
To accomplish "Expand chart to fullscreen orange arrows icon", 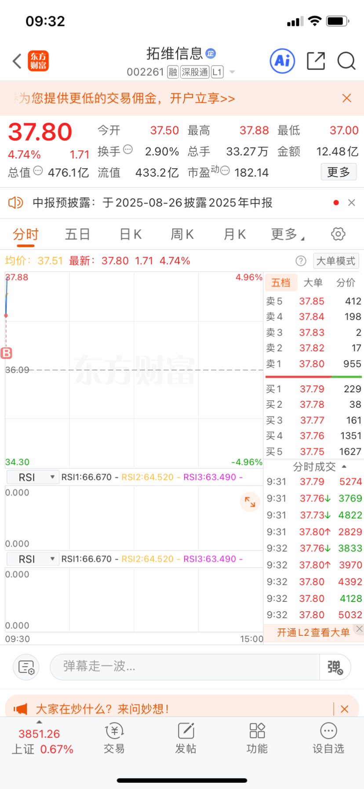I will 250,501.
